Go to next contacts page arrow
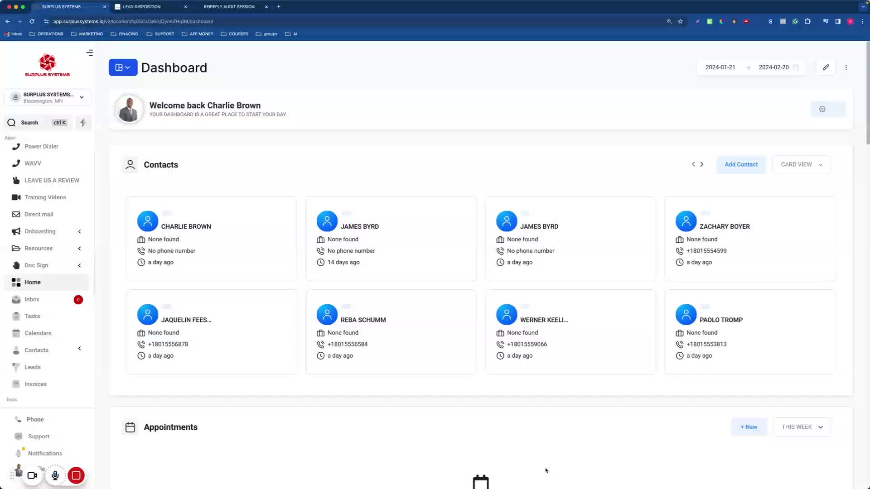870x489 pixels. tap(702, 164)
